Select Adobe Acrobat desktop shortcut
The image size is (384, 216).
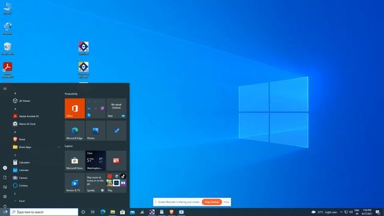pyautogui.click(x=8, y=70)
